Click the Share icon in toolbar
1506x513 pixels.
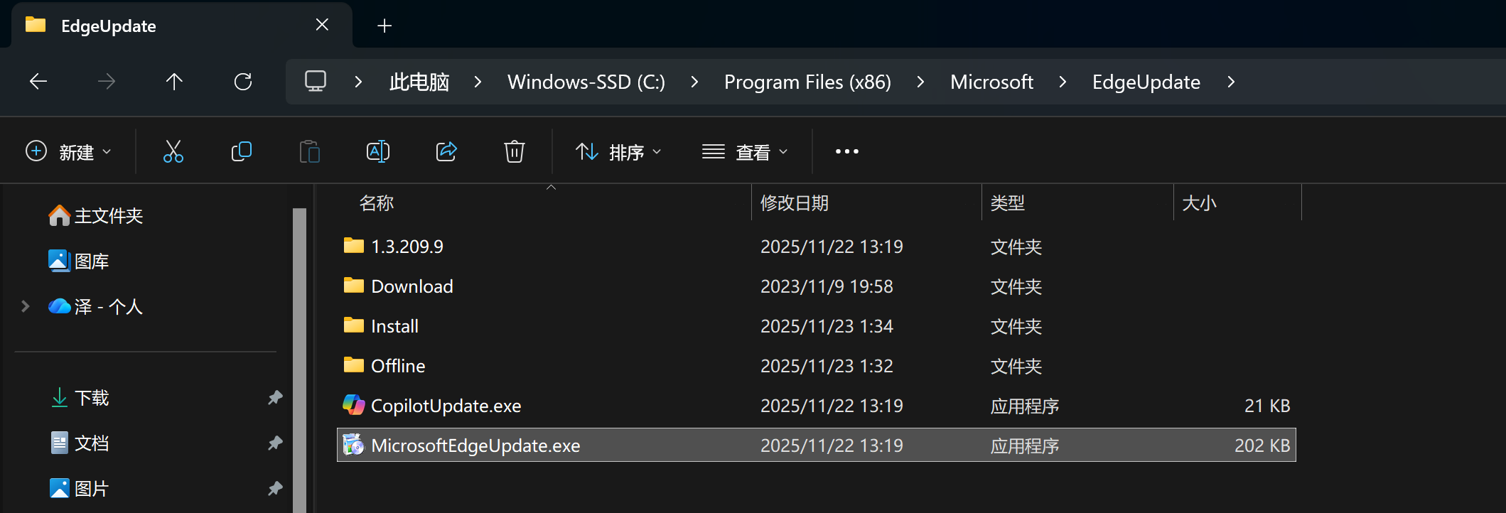point(446,151)
